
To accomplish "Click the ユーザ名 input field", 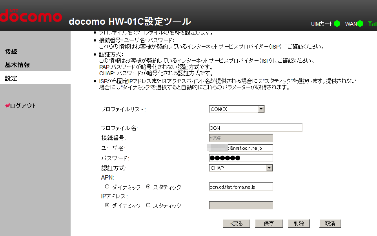I will [240, 148].
